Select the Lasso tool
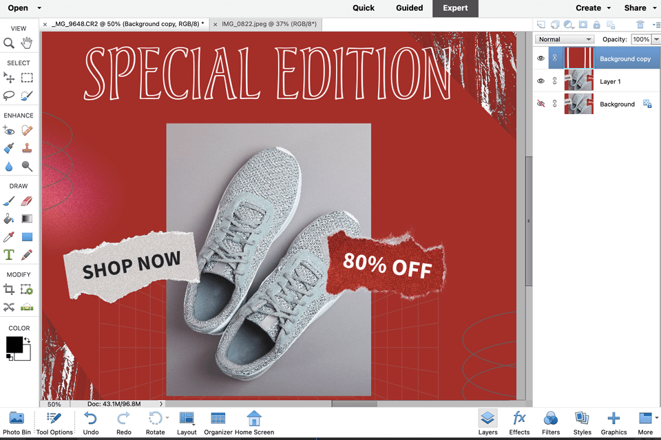Image resolution: width=661 pixels, height=440 pixels. (x=9, y=96)
